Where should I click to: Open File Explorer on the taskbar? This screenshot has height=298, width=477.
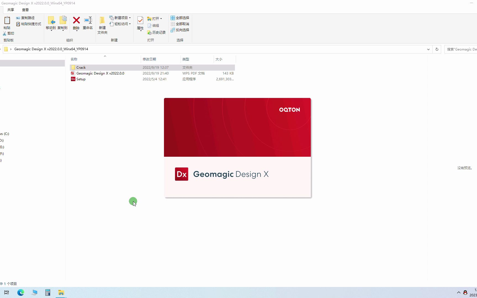tap(61, 292)
